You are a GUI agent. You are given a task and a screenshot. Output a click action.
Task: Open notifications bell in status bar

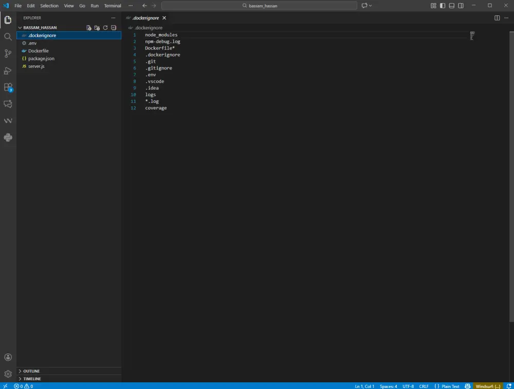(509, 386)
